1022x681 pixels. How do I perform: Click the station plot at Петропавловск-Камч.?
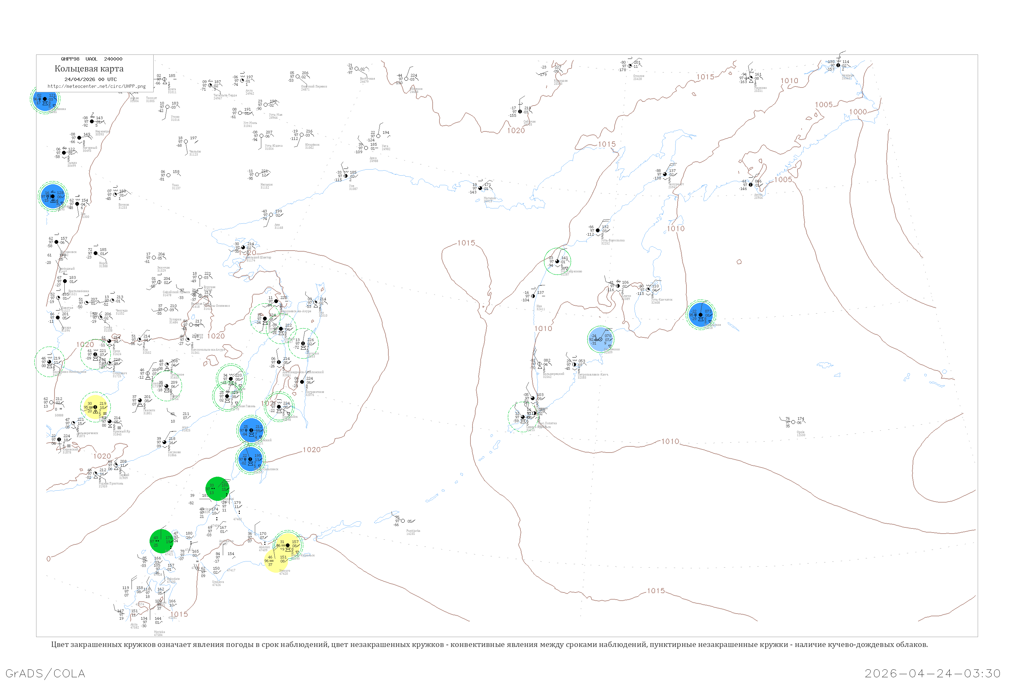(x=574, y=364)
